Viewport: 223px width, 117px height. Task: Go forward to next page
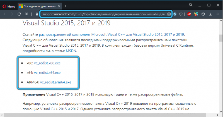coord(12,14)
